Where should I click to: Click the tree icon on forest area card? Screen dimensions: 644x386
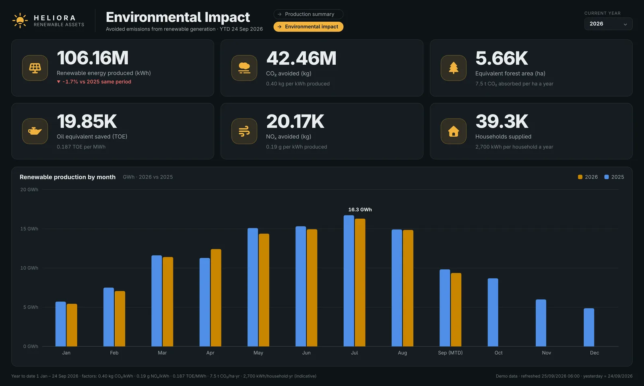pos(454,68)
